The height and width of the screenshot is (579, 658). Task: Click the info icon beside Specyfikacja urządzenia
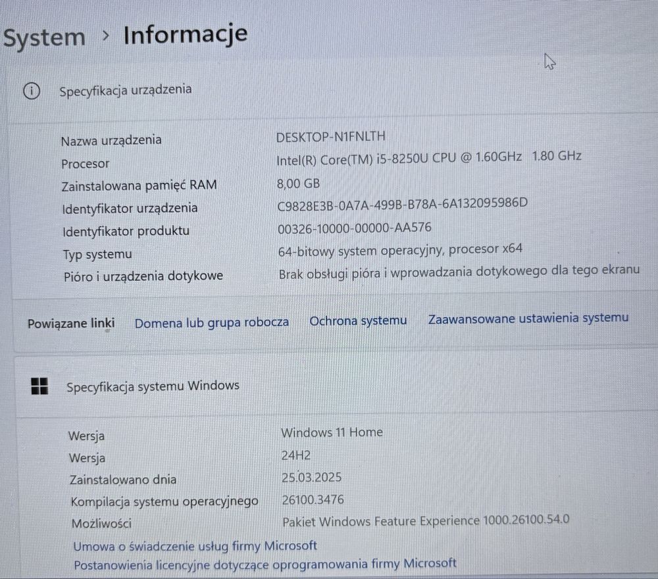[32, 91]
